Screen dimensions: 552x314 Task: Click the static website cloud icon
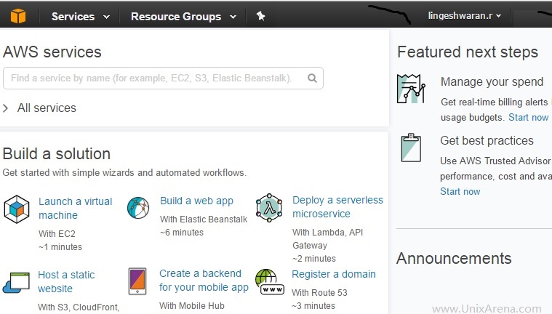click(x=16, y=283)
